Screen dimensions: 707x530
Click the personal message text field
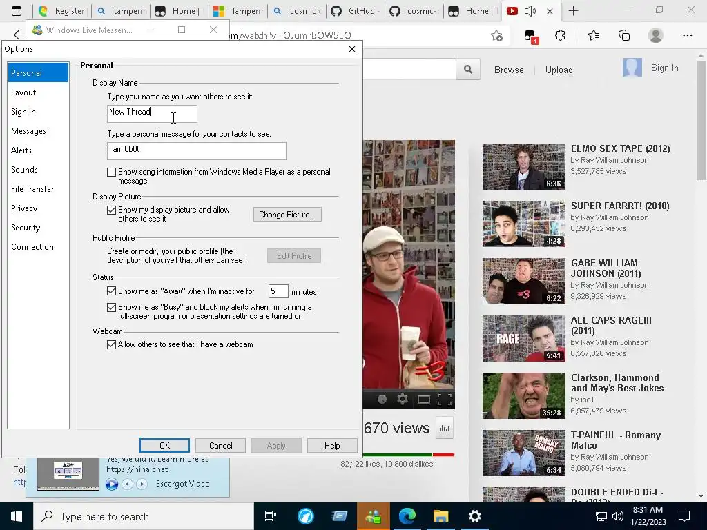click(197, 151)
